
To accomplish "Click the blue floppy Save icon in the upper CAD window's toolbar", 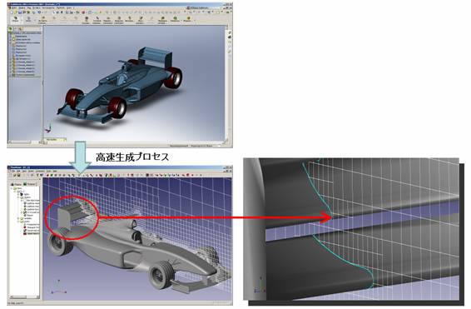I will tap(20, 12).
